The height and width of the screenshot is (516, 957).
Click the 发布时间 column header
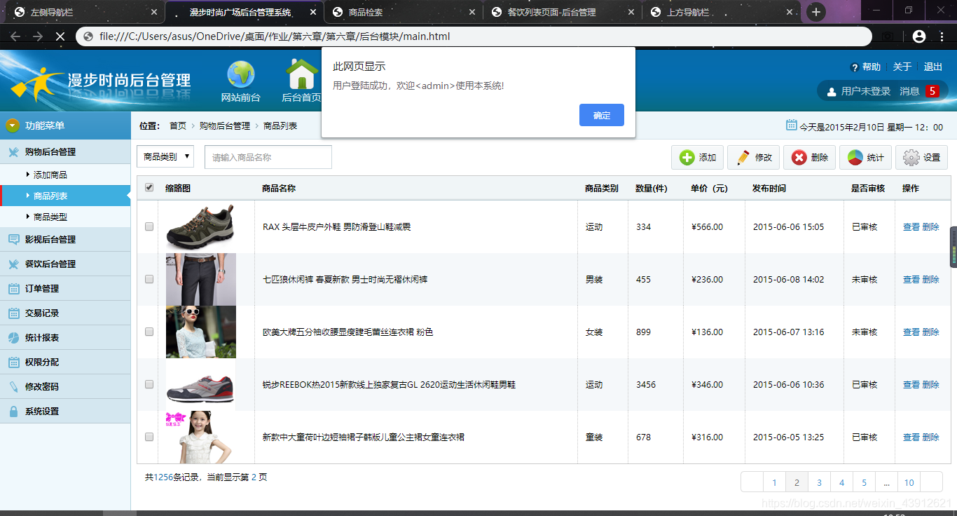(x=769, y=188)
